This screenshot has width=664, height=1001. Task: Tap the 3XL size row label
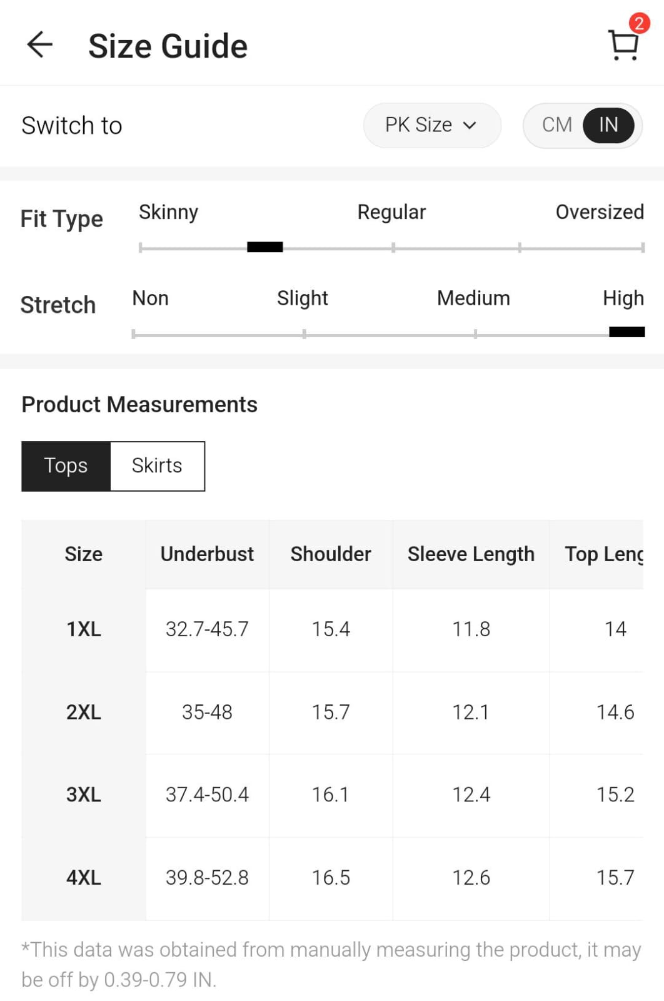84,795
